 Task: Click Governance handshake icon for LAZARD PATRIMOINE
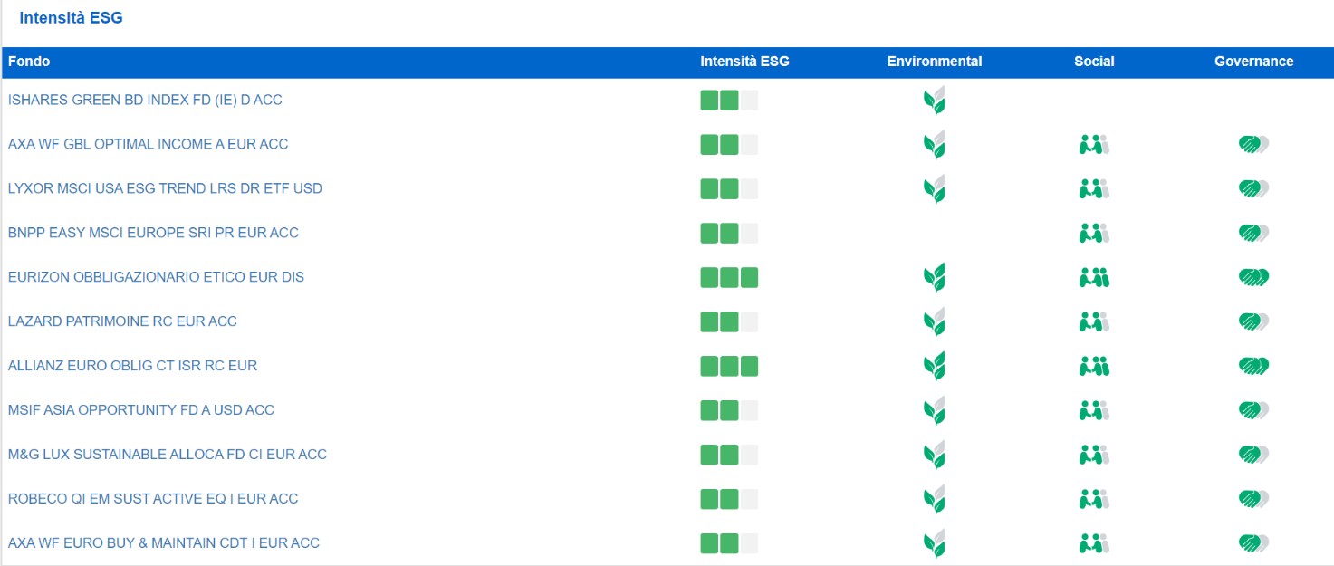[x=1253, y=321]
